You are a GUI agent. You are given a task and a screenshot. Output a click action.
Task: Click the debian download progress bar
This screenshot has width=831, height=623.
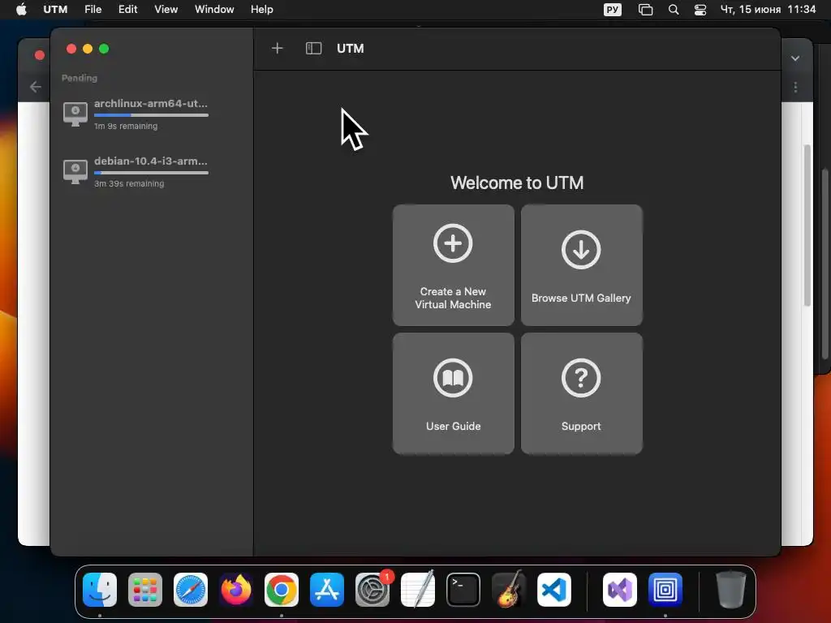(151, 173)
